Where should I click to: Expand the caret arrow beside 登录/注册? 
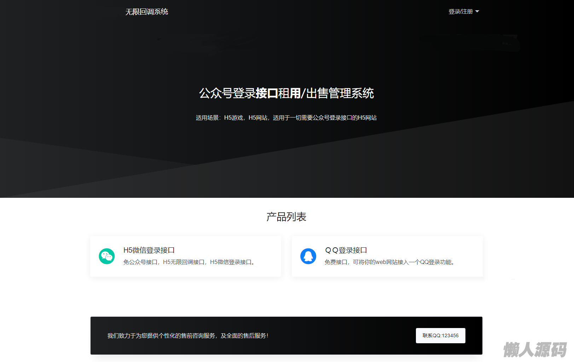477,12
